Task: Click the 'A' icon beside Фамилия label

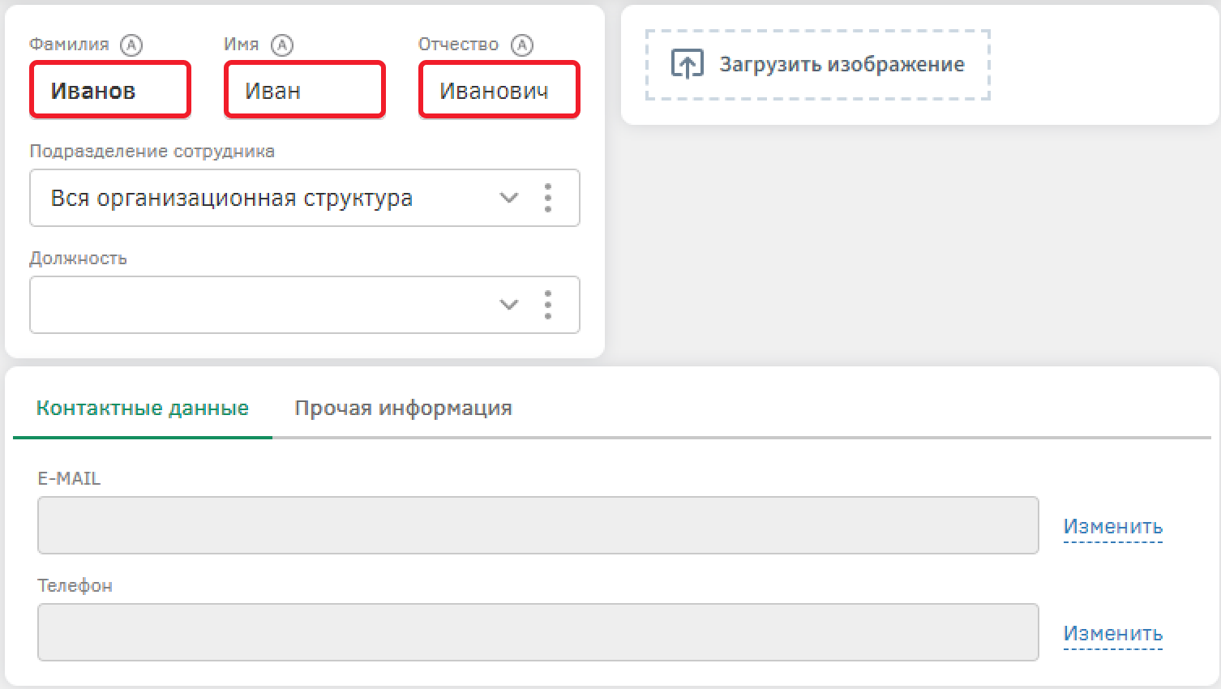Action: [131, 45]
